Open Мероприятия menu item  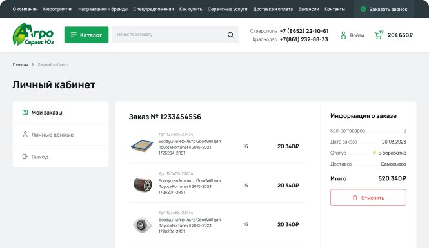[x=57, y=9]
